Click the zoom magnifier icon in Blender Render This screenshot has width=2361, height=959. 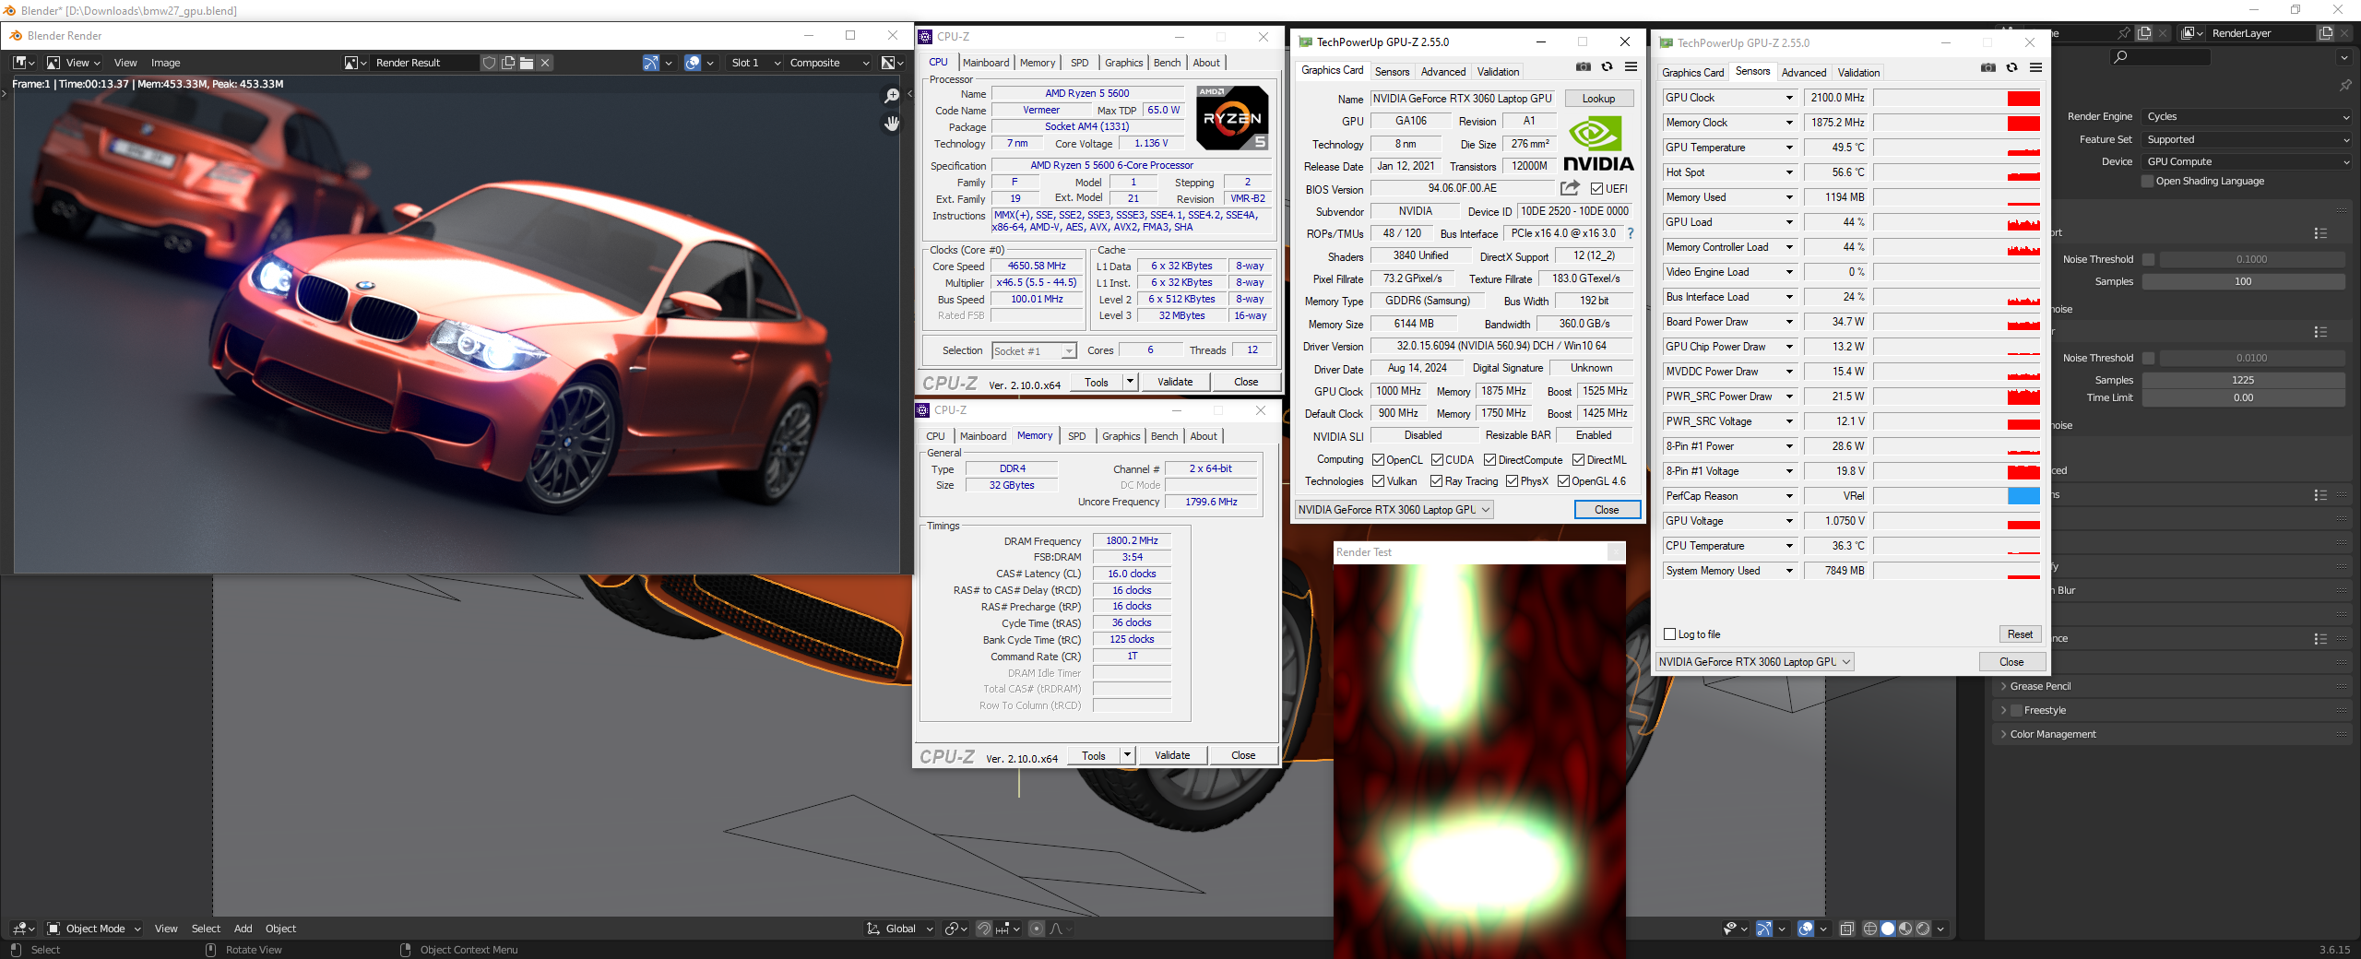click(x=891, y=96)
